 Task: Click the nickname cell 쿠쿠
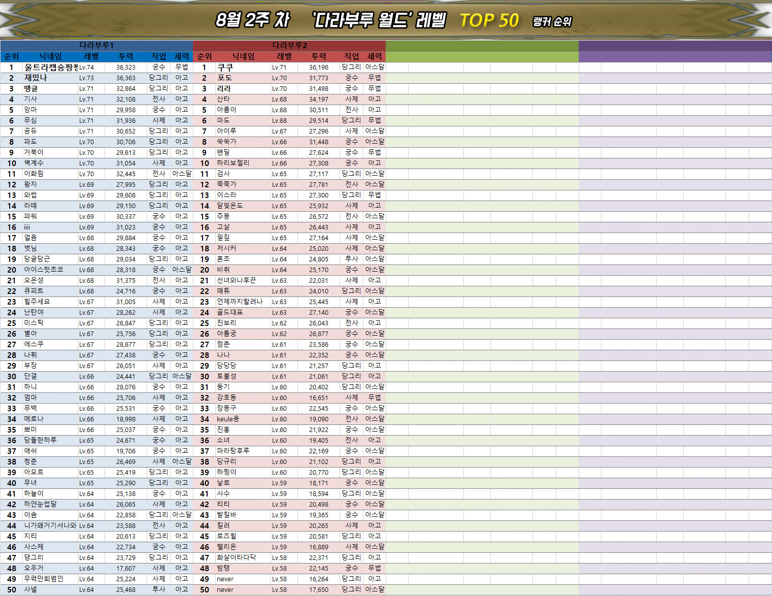point(225,67)
